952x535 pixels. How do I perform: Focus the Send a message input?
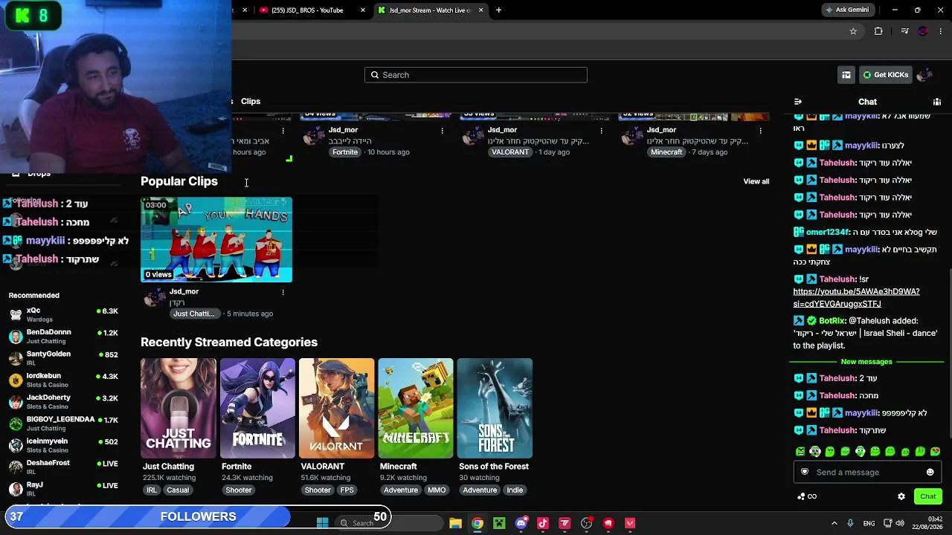tap(867, 473)
